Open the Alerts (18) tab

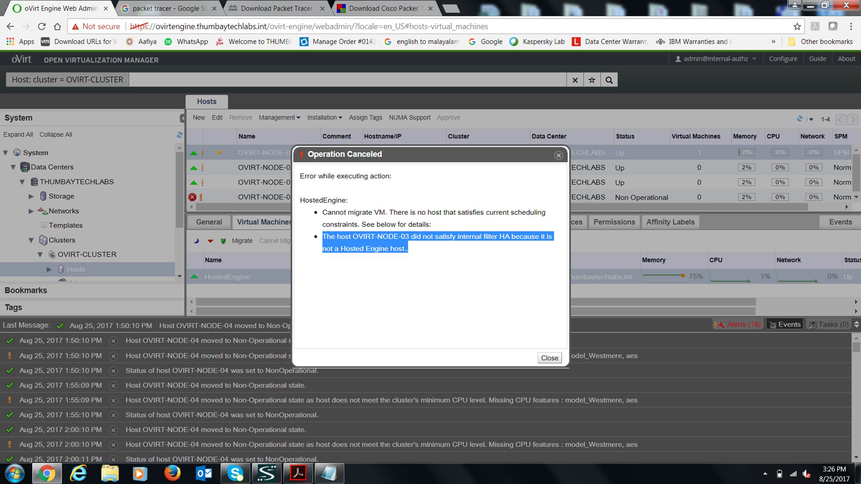point(738,324)
